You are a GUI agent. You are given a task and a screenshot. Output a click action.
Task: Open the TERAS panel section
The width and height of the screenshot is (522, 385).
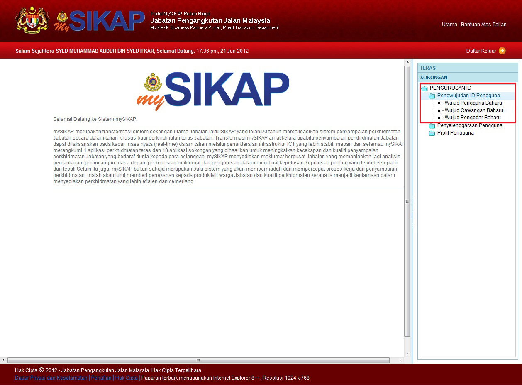(468, 68)
